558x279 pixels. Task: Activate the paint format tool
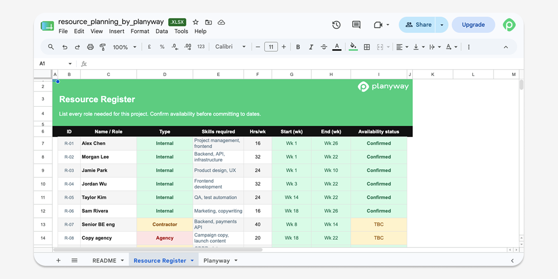click(102, 47)
